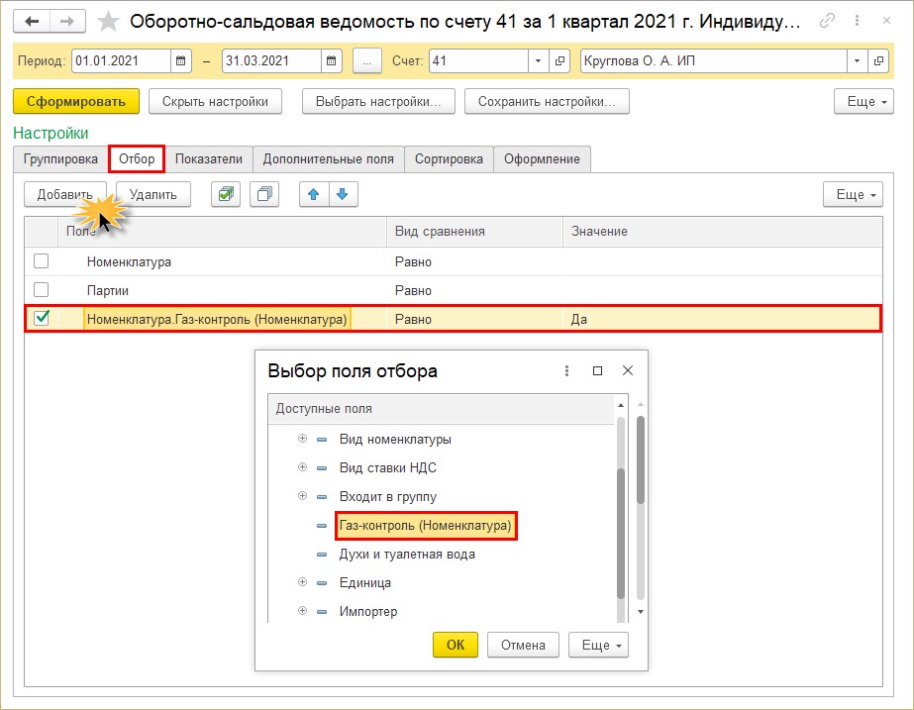Check all filter rows icon

pyautogui.click(x=226, y=195)
